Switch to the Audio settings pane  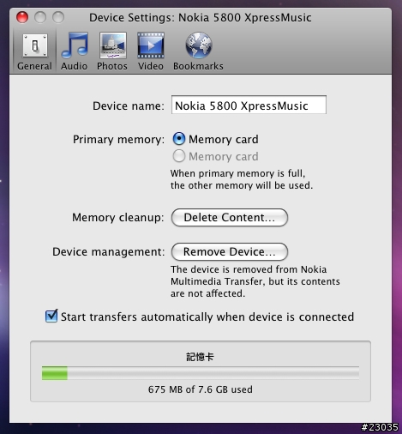point(75,51)
